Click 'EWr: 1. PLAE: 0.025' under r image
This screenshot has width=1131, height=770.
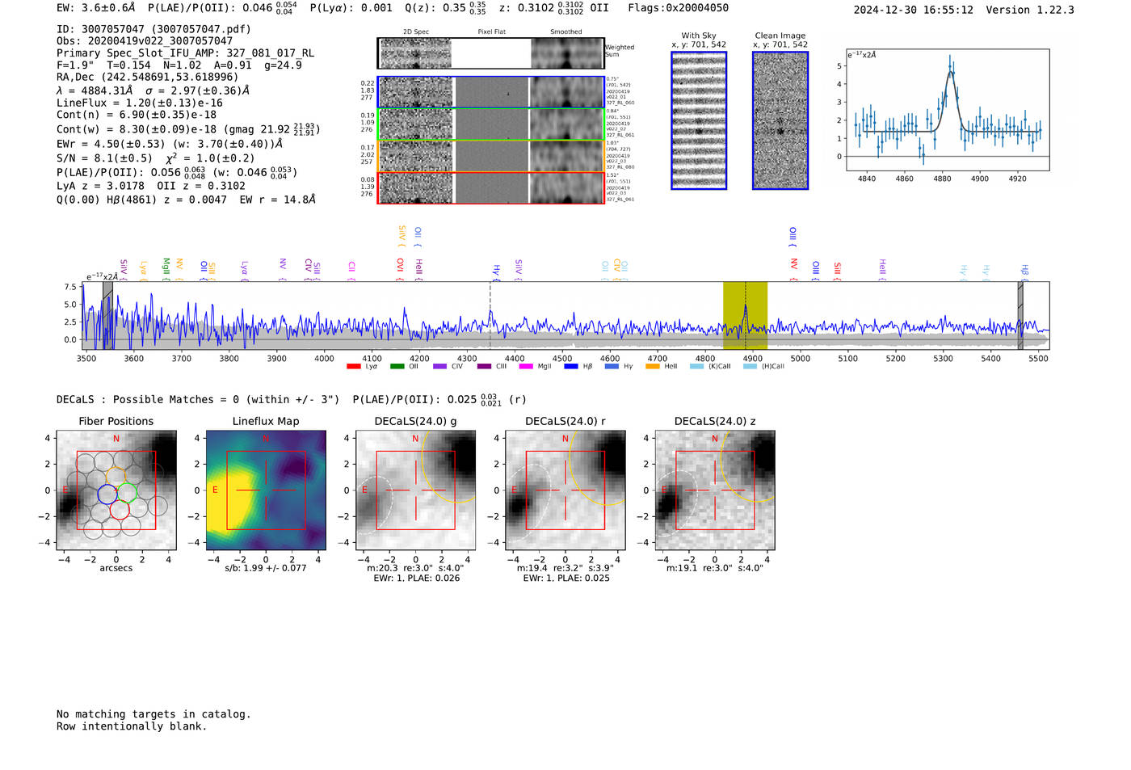tap(566, 579)
